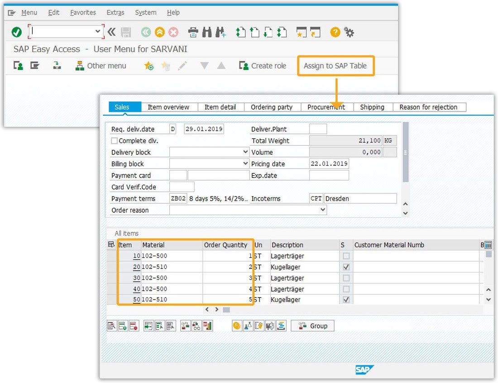Open the Favorites menu

click(83, 12)
